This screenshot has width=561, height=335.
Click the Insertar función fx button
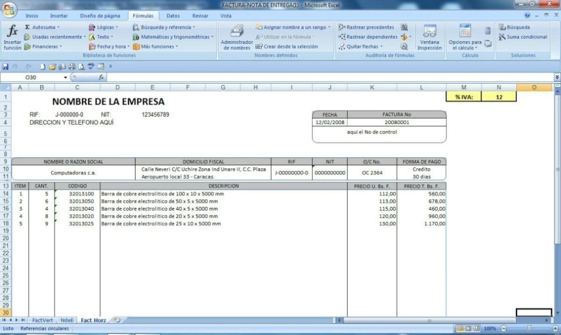point(13,37)
